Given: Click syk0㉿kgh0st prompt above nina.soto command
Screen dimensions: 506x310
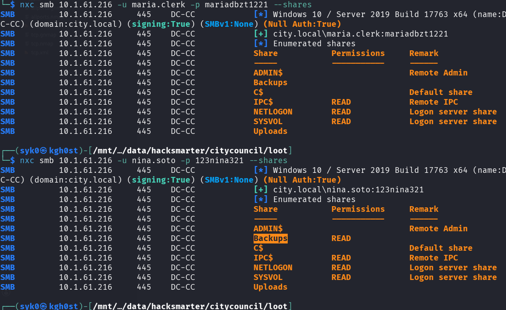Looking at the screenshot, I should tap(49, 151).
